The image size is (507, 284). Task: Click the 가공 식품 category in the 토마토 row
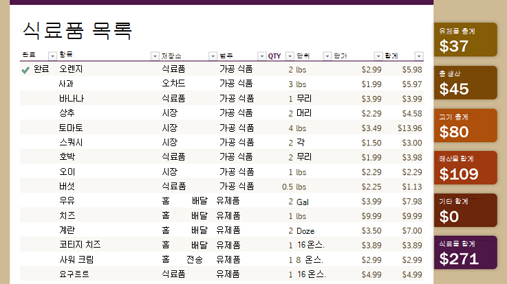click(237, 128)
